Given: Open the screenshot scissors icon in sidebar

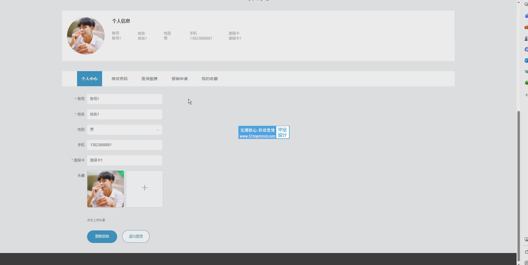Looking at the screenshot, I should click(x=526, y=239).
